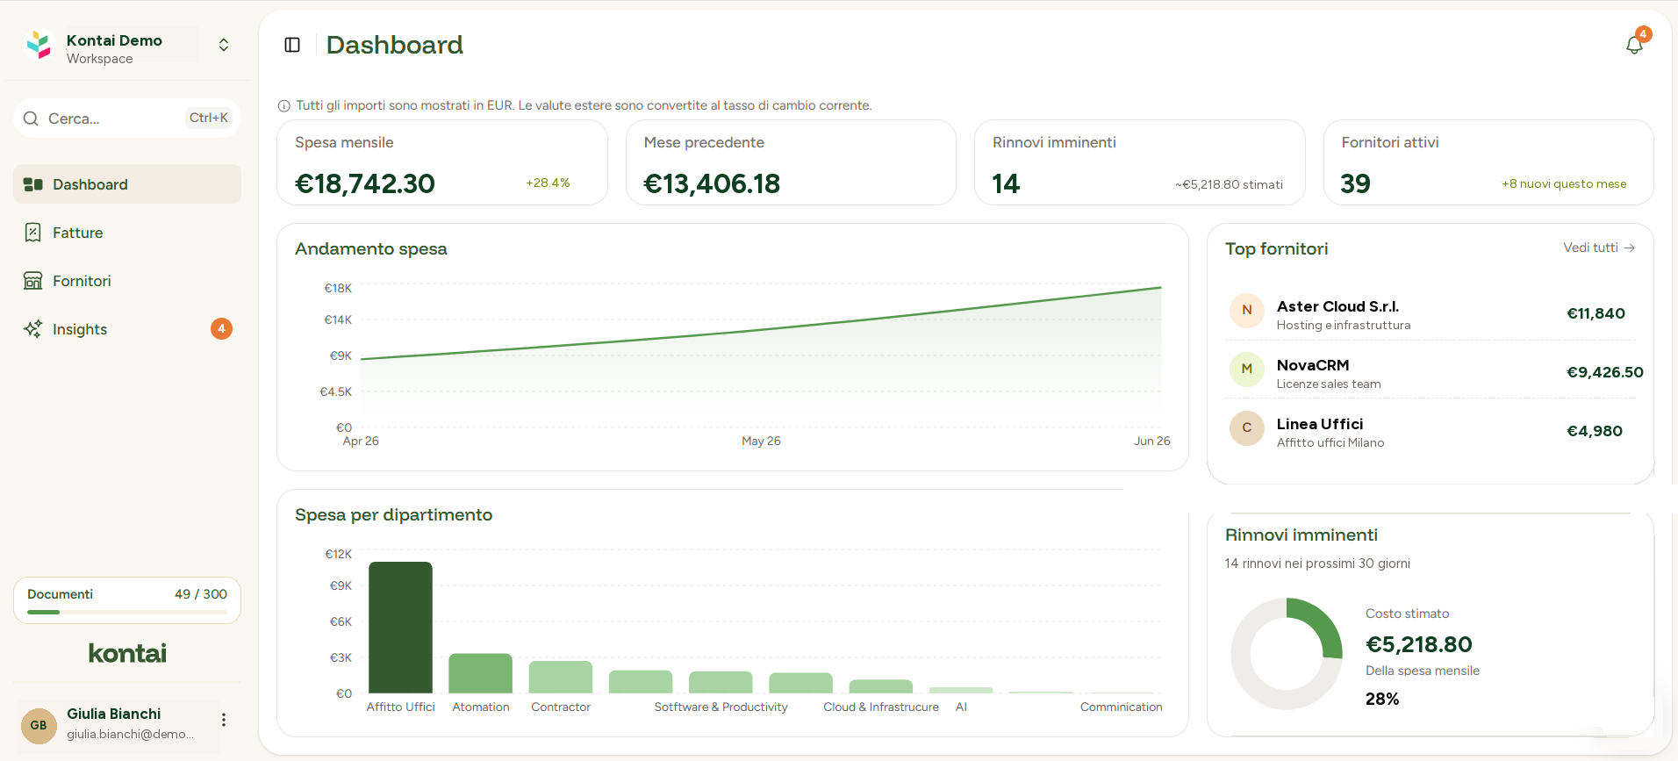
Task: Click the currency info icon
Action: point(284,106)
